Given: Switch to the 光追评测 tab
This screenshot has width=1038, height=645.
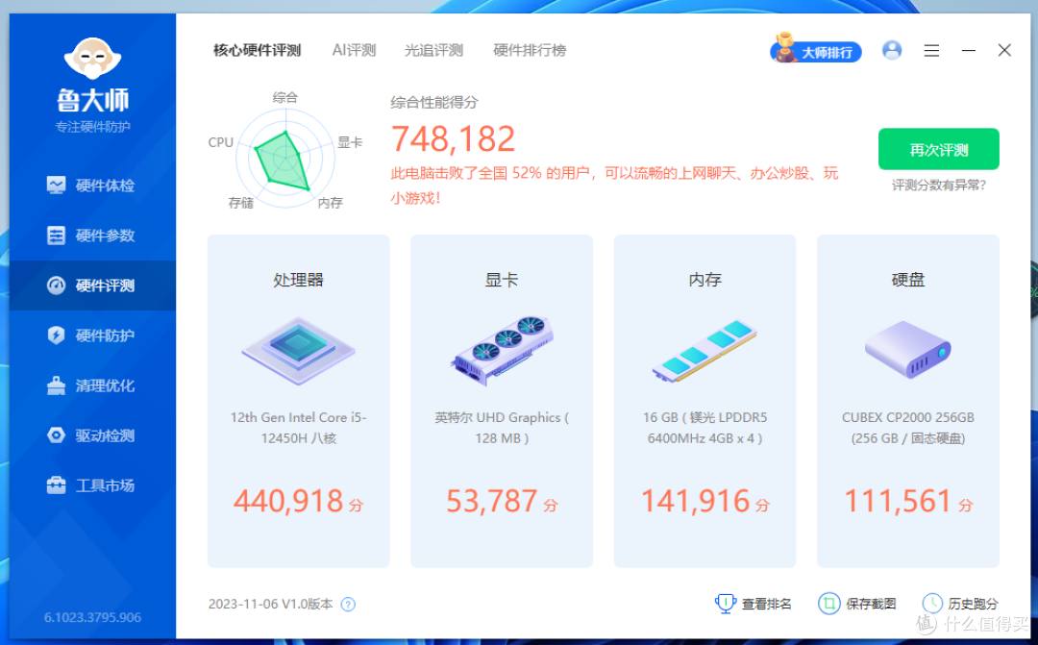Looking at the screenshot, I should pyautogui.click(x=433, y=50).
